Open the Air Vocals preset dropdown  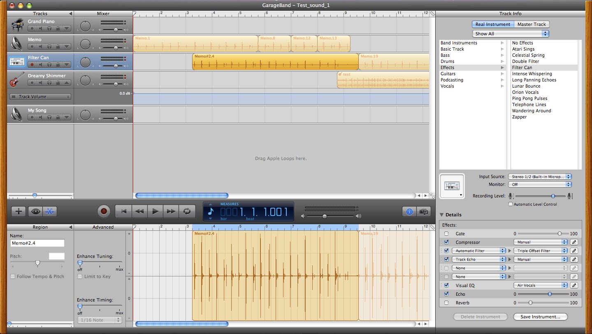pos(540,285)
